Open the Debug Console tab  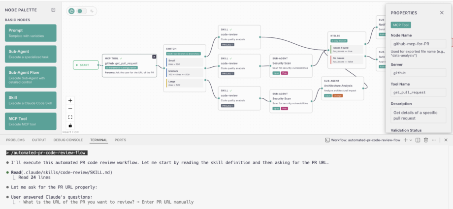coord(68,140)
